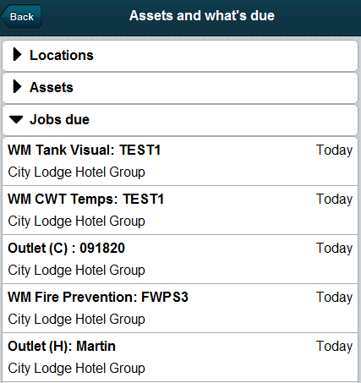Open Outlet (C) : 091820 job
361x383 pixels.
click(x=180, y=260)
